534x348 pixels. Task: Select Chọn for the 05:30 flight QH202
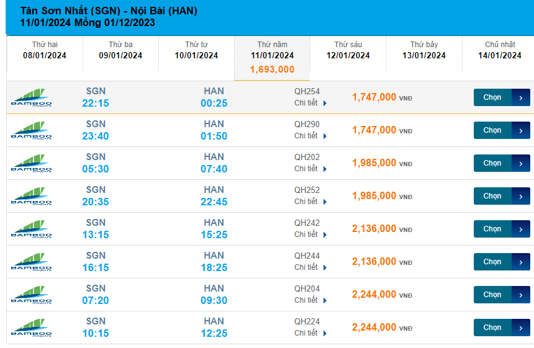tap(492, 163)
